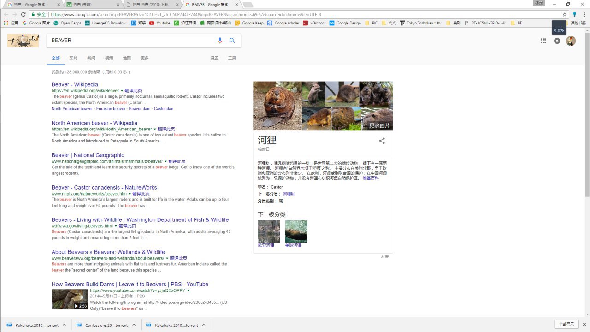This screenshot has width=590, height=332.
Task: Open the 更多图片 (more images) thumbnail
Action: [377, 119]
